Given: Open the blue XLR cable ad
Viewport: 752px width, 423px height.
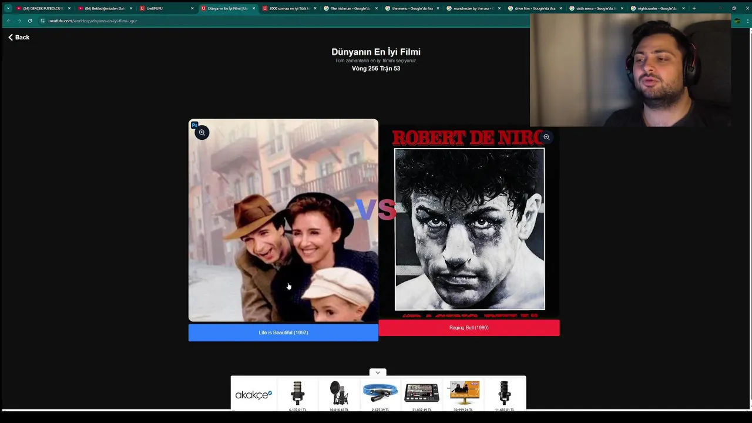Looking at the screenshot, I should click(x=380, y=395).
